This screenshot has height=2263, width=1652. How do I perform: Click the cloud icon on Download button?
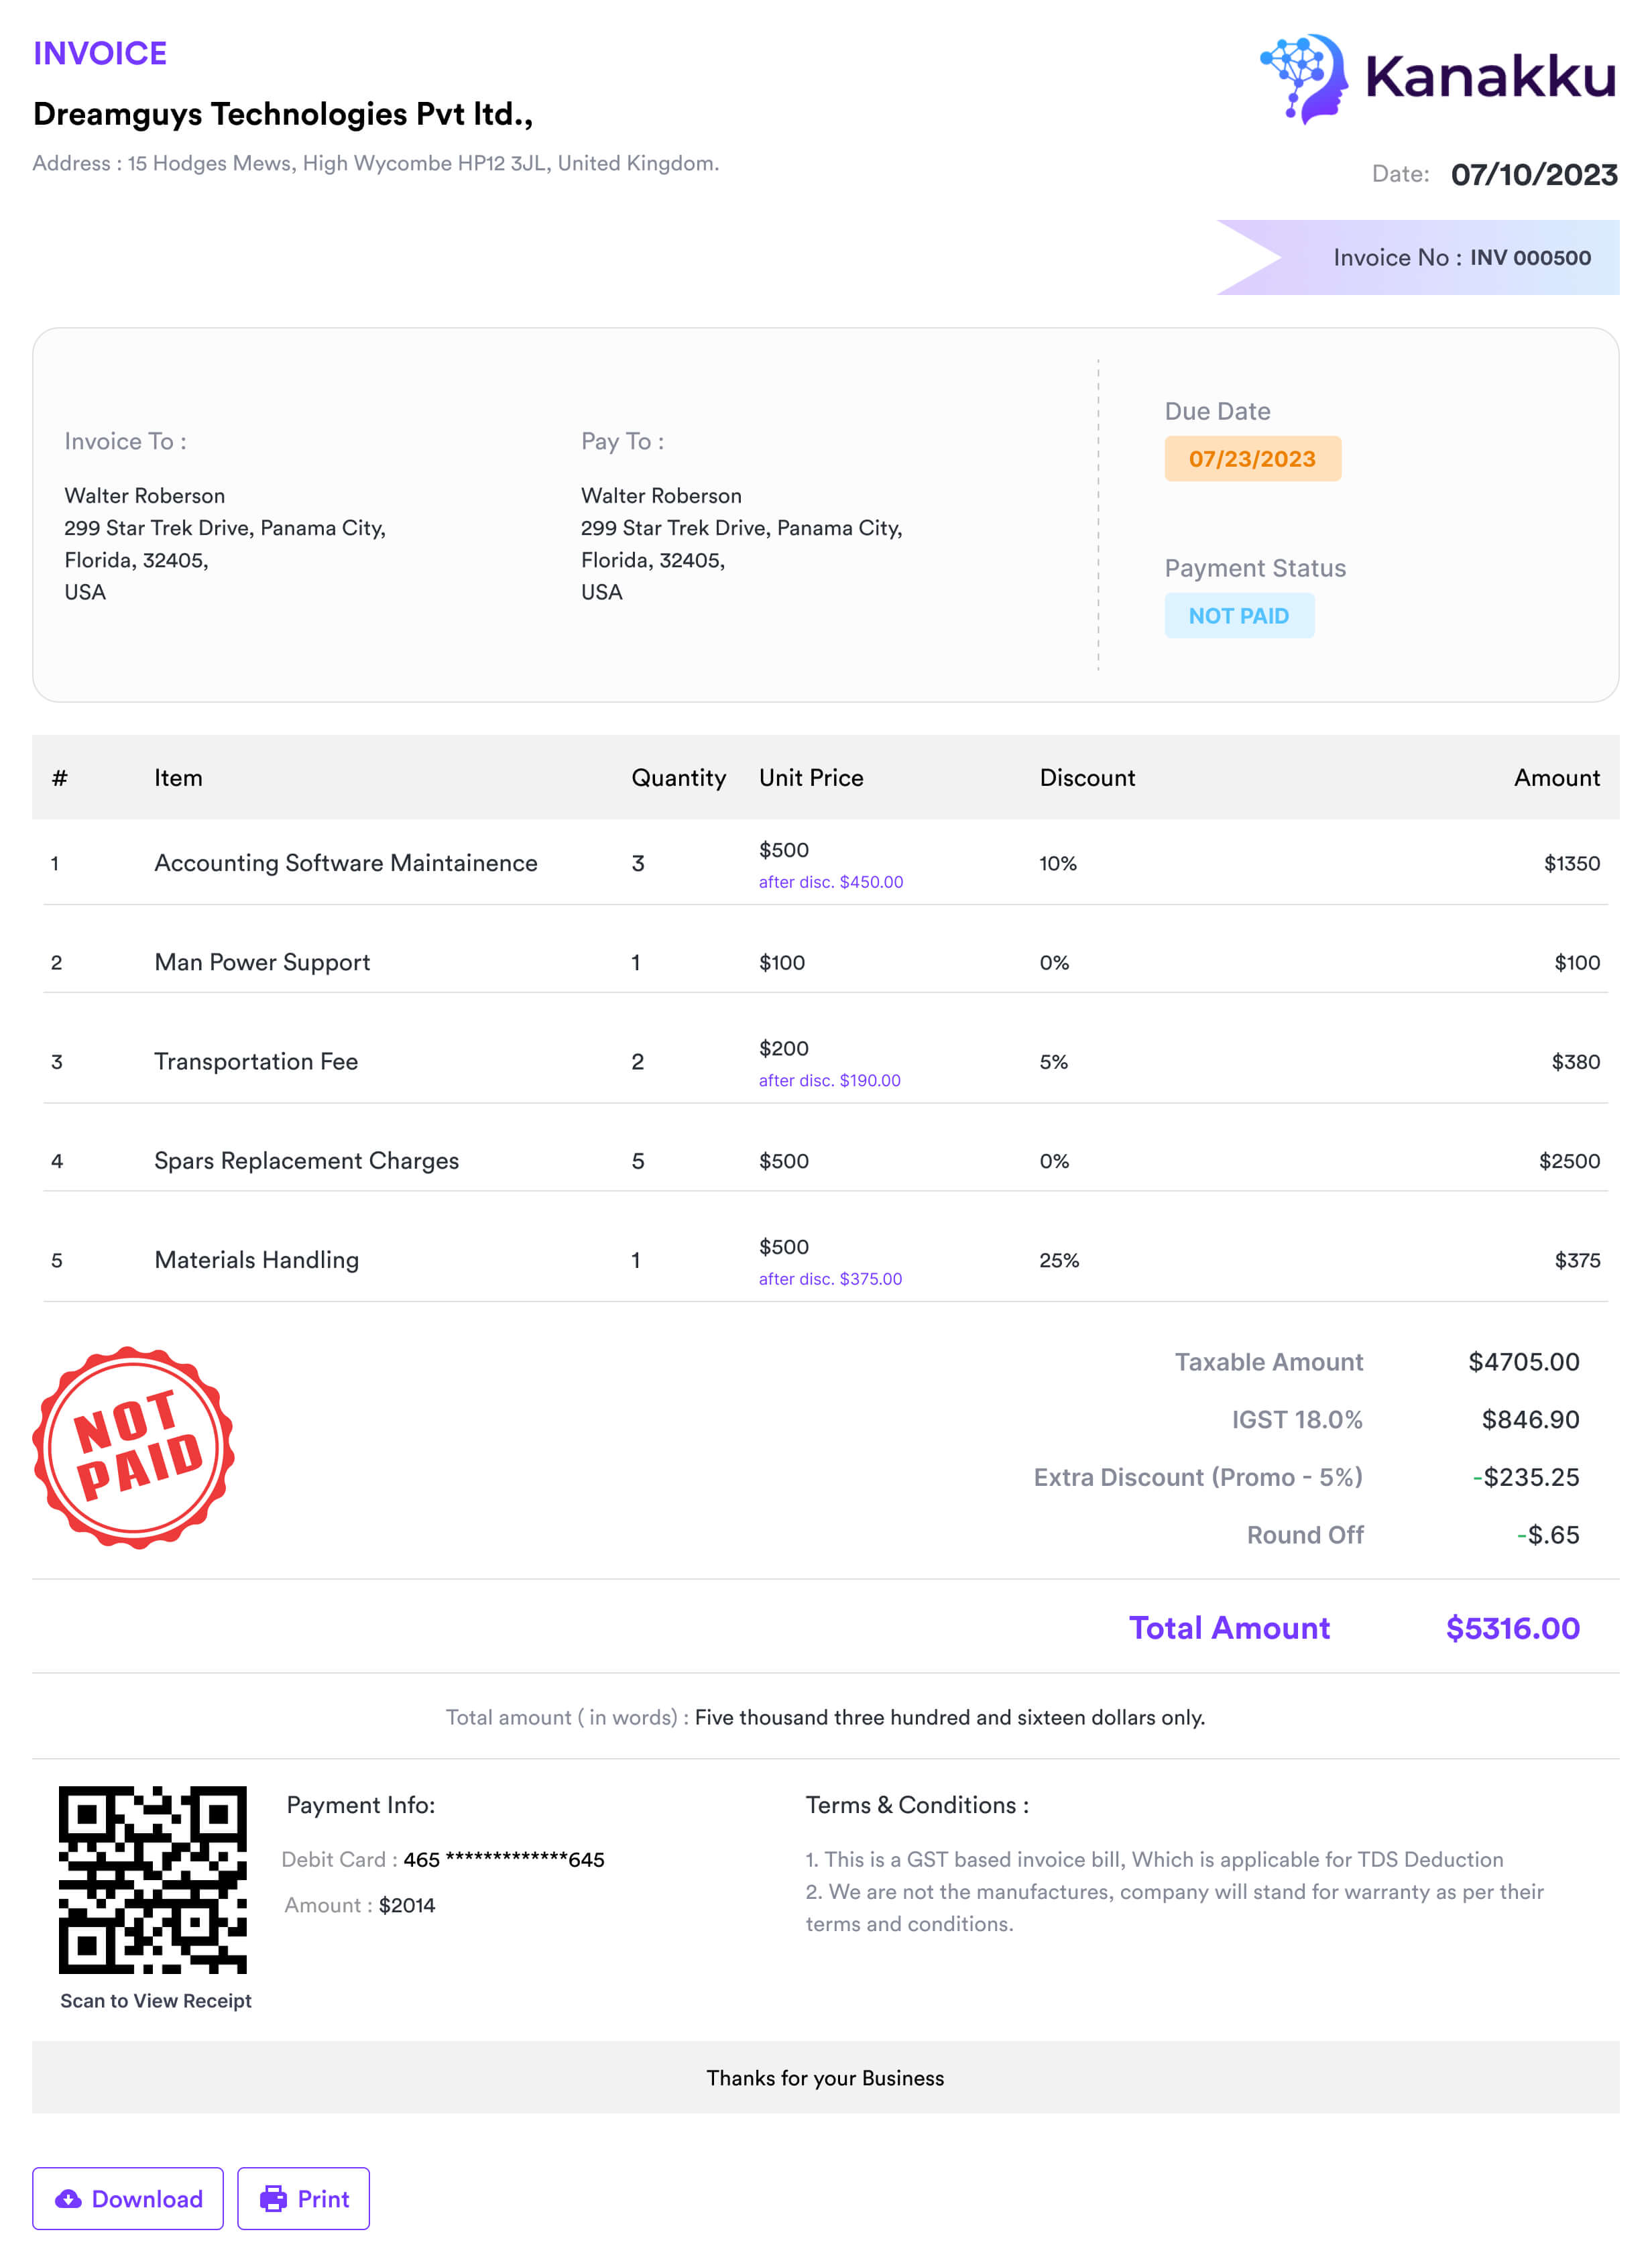coord(68,2198)
